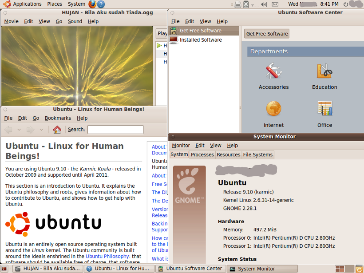Click the Show Desktop icon in bottom panel
Viewport: 364px width, 273px height.
pyautogui.click(x=4, y=269)
